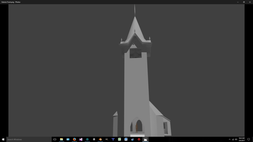Open the network Wi-Fi status icon
Screen dimensions: 253x142
[x=233, y=139]
